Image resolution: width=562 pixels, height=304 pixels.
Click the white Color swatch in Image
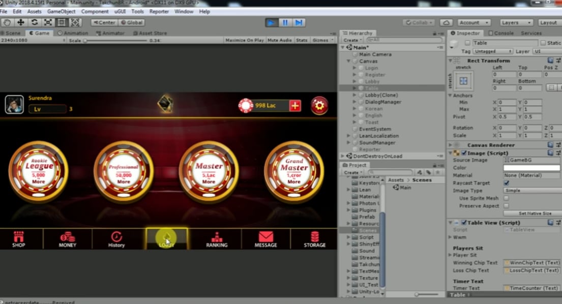pyautogui.click(x=532, y=168)
